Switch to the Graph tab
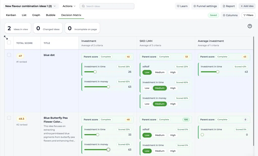 (x=36, y=15)
